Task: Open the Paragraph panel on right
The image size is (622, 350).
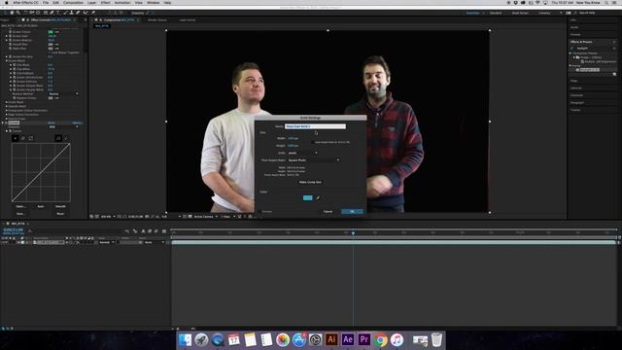Action: (577, 103)
